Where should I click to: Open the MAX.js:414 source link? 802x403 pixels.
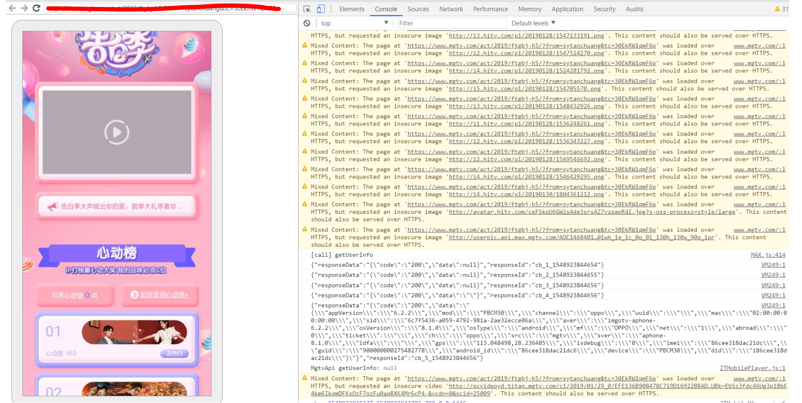[x=768, y=255]
